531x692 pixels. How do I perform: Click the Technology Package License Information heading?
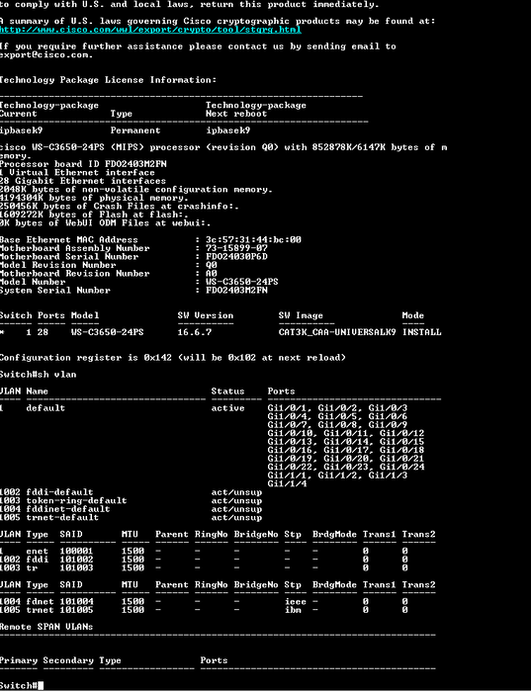(x=108, y=80)
